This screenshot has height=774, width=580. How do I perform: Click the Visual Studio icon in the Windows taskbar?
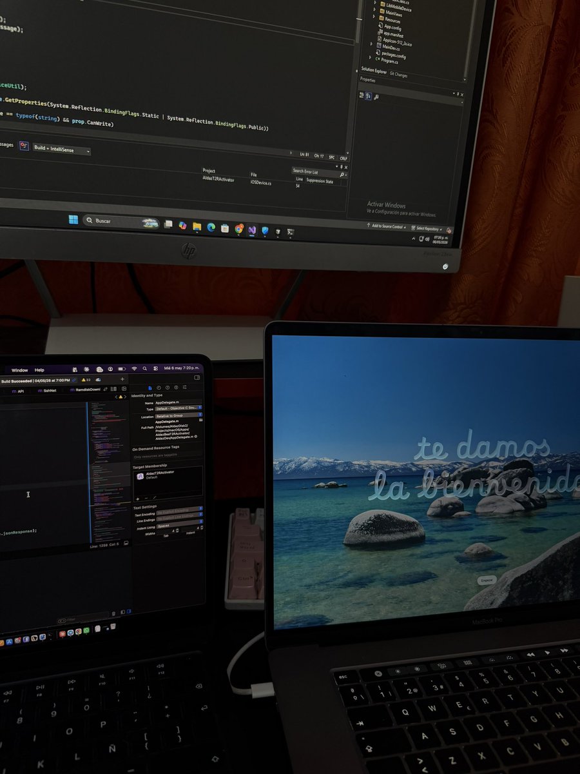pos(252,230)
